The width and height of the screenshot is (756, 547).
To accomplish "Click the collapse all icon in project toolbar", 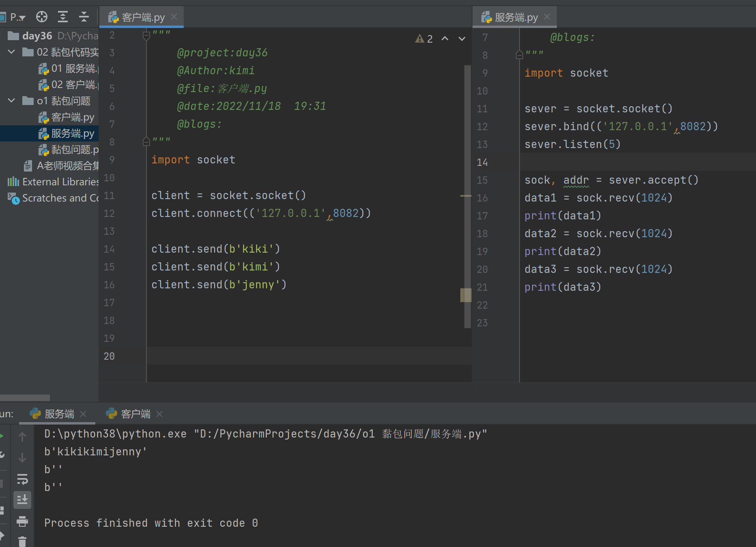I will coord(84,17).
